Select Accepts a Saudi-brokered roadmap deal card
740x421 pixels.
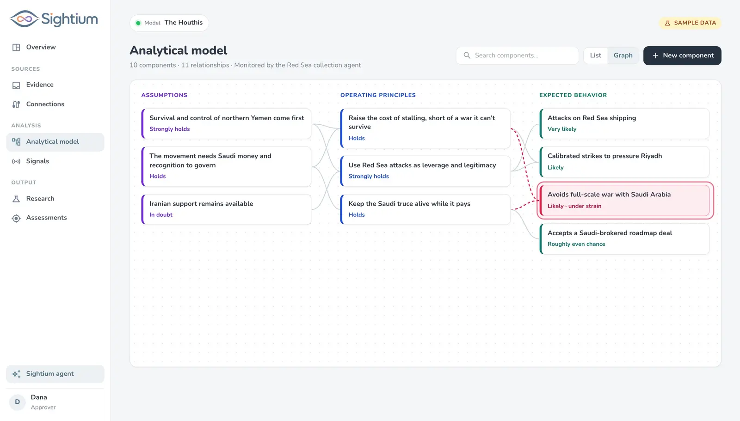(x=624, y=239)
